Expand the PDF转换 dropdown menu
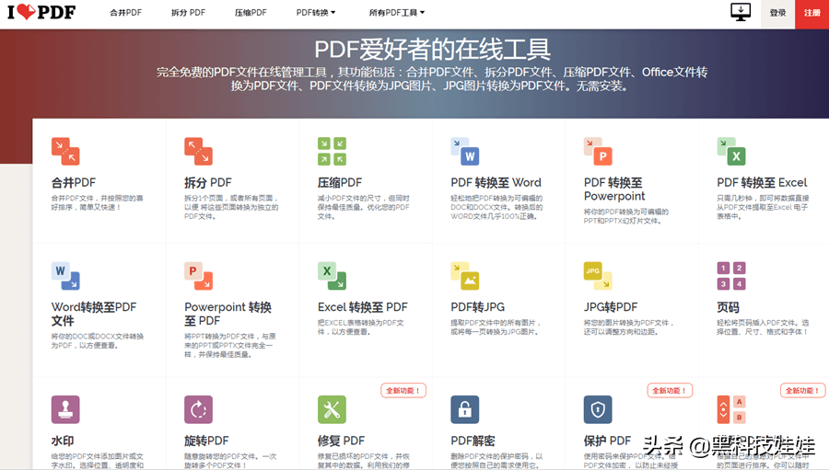The width and height of the screenshot is (829, 470). (x=316, y=13)
